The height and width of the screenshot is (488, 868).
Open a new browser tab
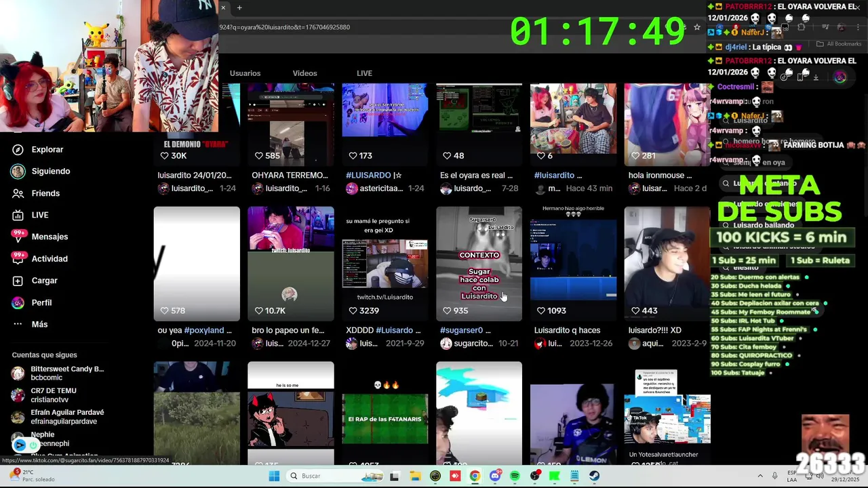[239, 8]
